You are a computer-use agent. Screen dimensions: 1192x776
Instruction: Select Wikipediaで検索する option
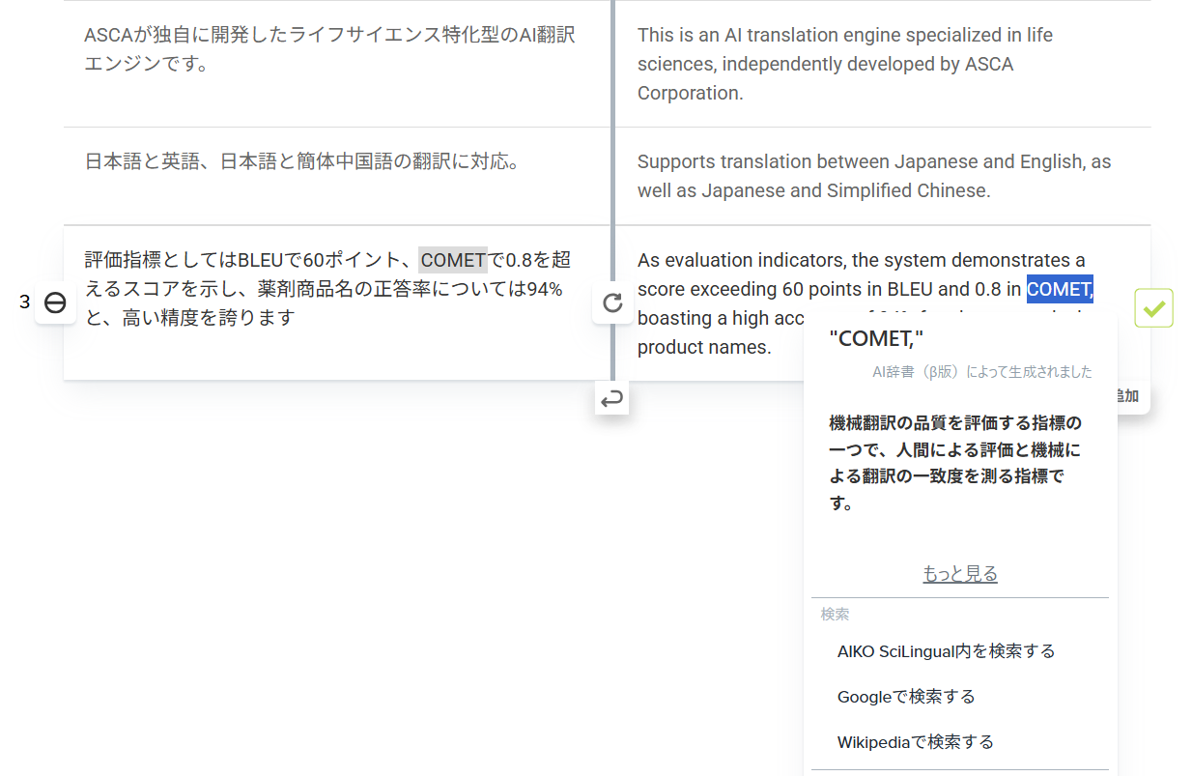coord(915,742)
